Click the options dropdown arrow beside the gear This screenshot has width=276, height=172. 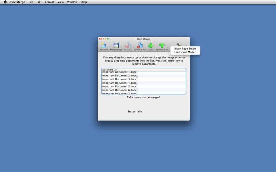187,45
